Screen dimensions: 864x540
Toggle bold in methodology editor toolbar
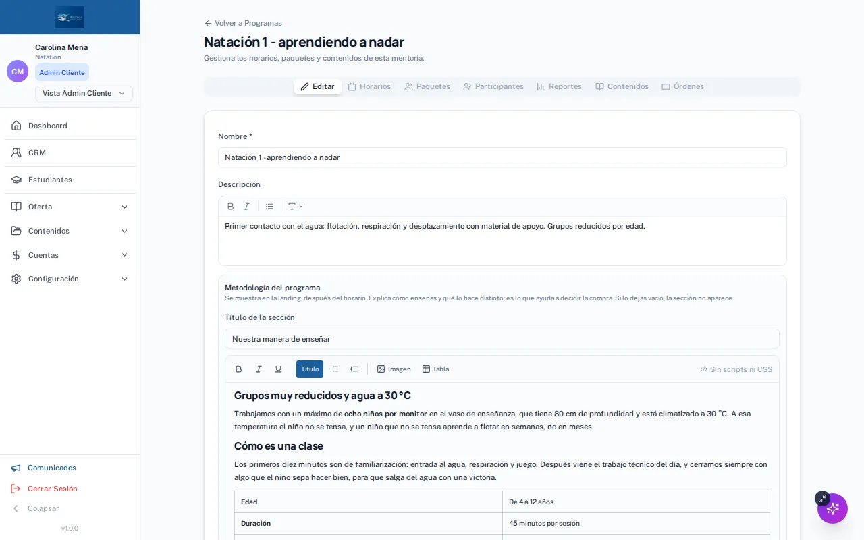click(239, 369)
